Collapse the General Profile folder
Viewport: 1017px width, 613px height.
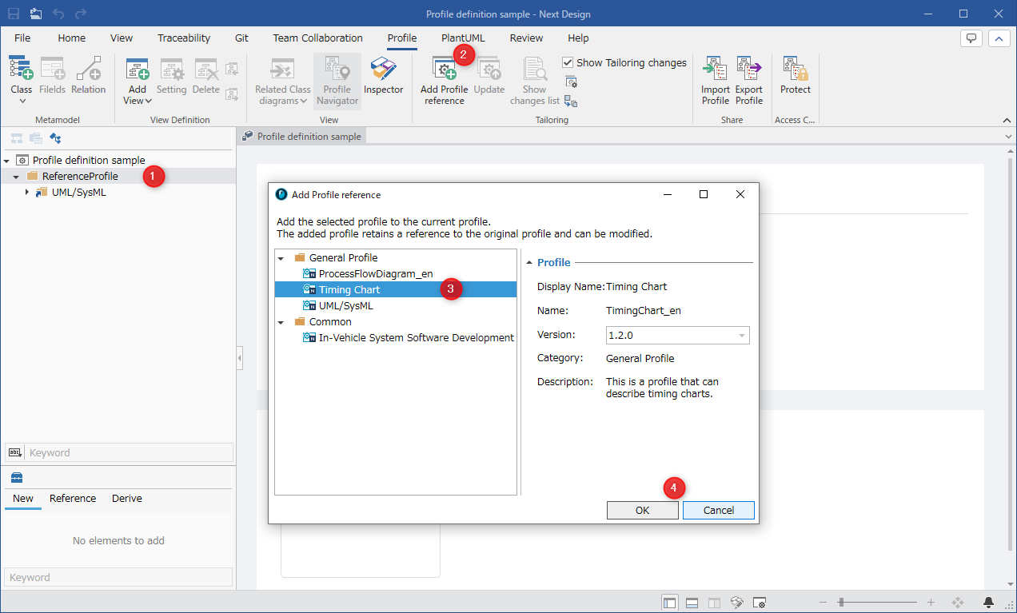point(281,258)
